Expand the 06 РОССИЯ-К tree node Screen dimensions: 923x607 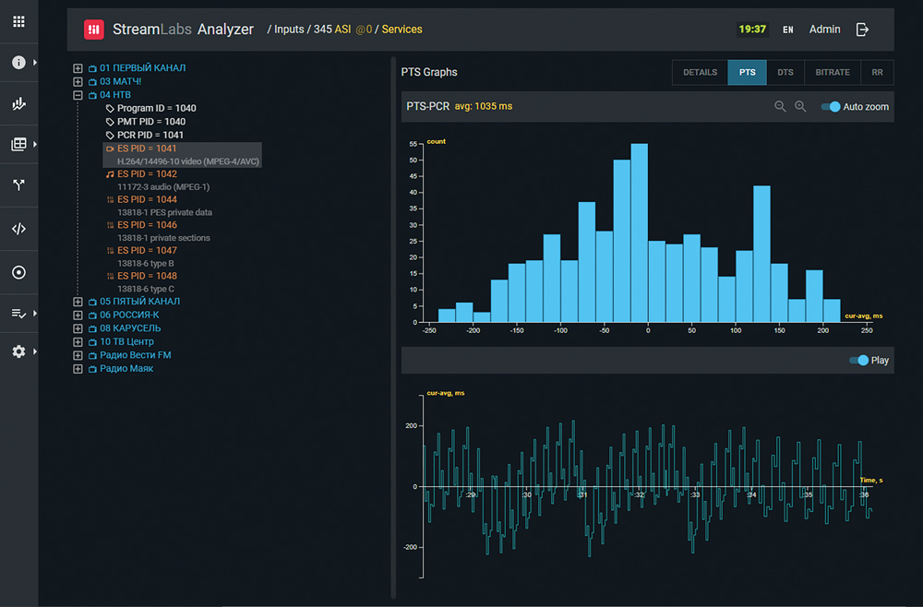coord(78,315)
